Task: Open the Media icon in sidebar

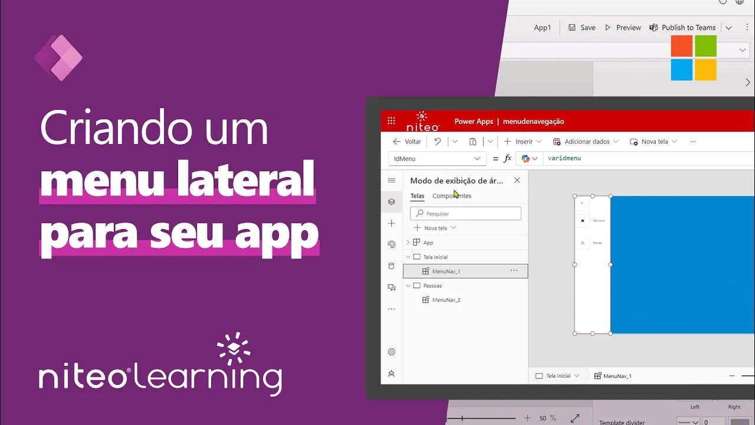Action: (392, 287)
